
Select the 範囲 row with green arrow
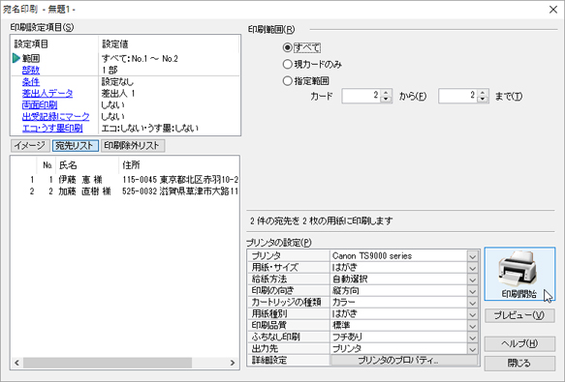click(125, 58)
